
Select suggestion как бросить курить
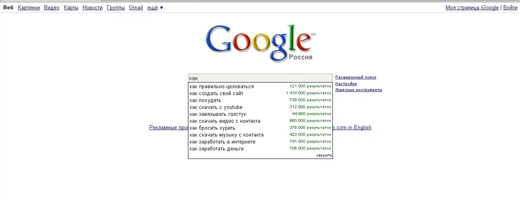(x=212, y=128)
